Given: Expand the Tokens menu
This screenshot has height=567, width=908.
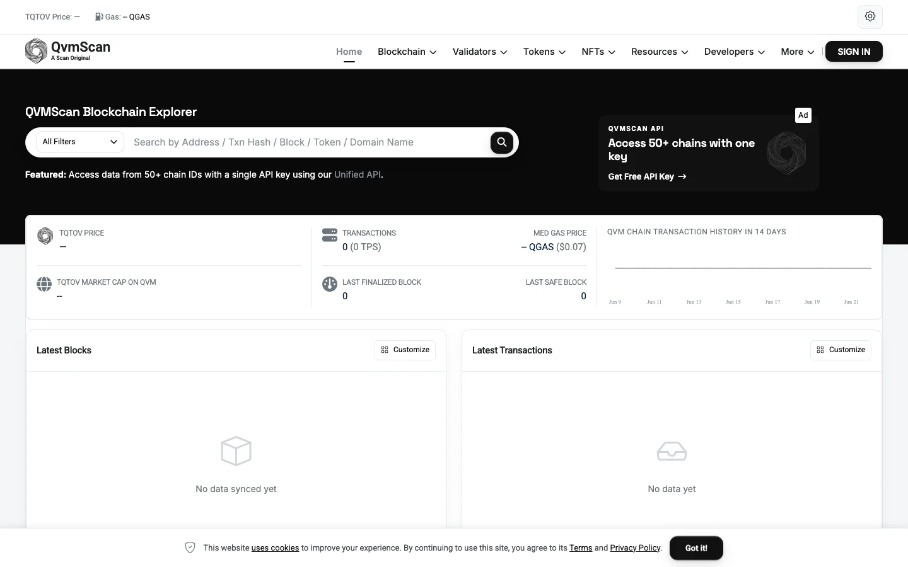Looking at the screenshot, I should tap(544, 52).
